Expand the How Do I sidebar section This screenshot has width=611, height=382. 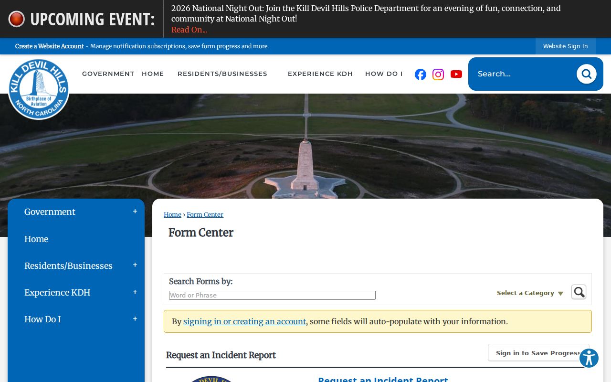coord(135,319)
